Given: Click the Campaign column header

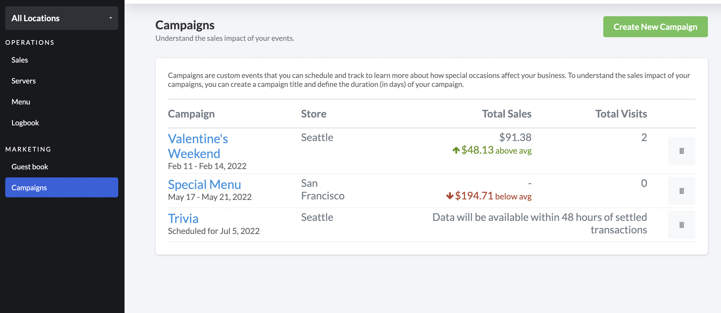Looking at the screenshot, I should [x=191, y=114].
